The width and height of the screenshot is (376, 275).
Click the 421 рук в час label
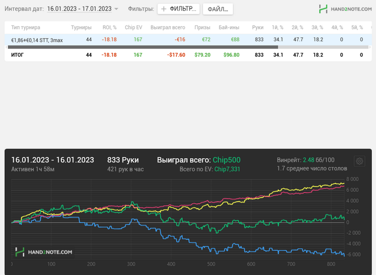125,169
